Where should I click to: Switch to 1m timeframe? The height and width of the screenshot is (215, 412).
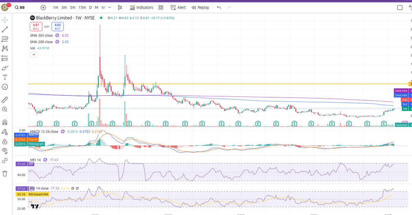coord(56,8)
